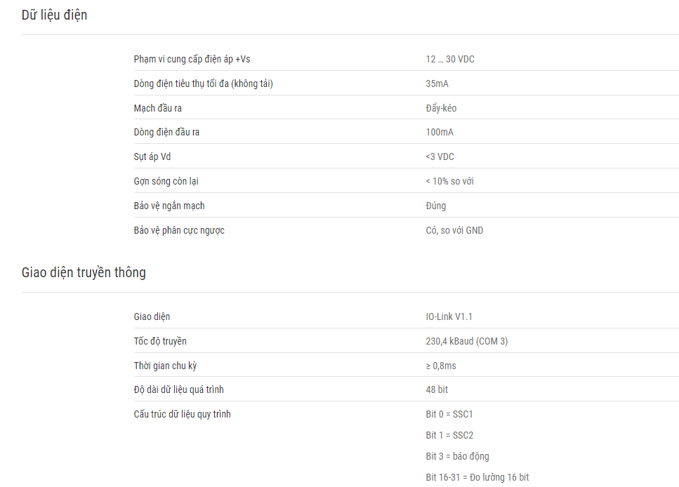The image size is (679, 487).
Task: Click the "Bit 16-31 = Đo lường 16 bit" line
Action: pos(477,477)
